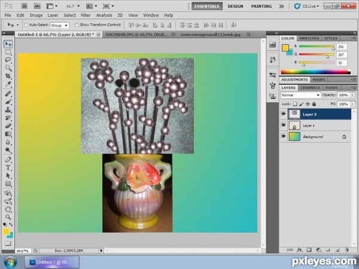Add a layer style via fx
Viewport: 359px width, 269px height.
coord(300,250)
